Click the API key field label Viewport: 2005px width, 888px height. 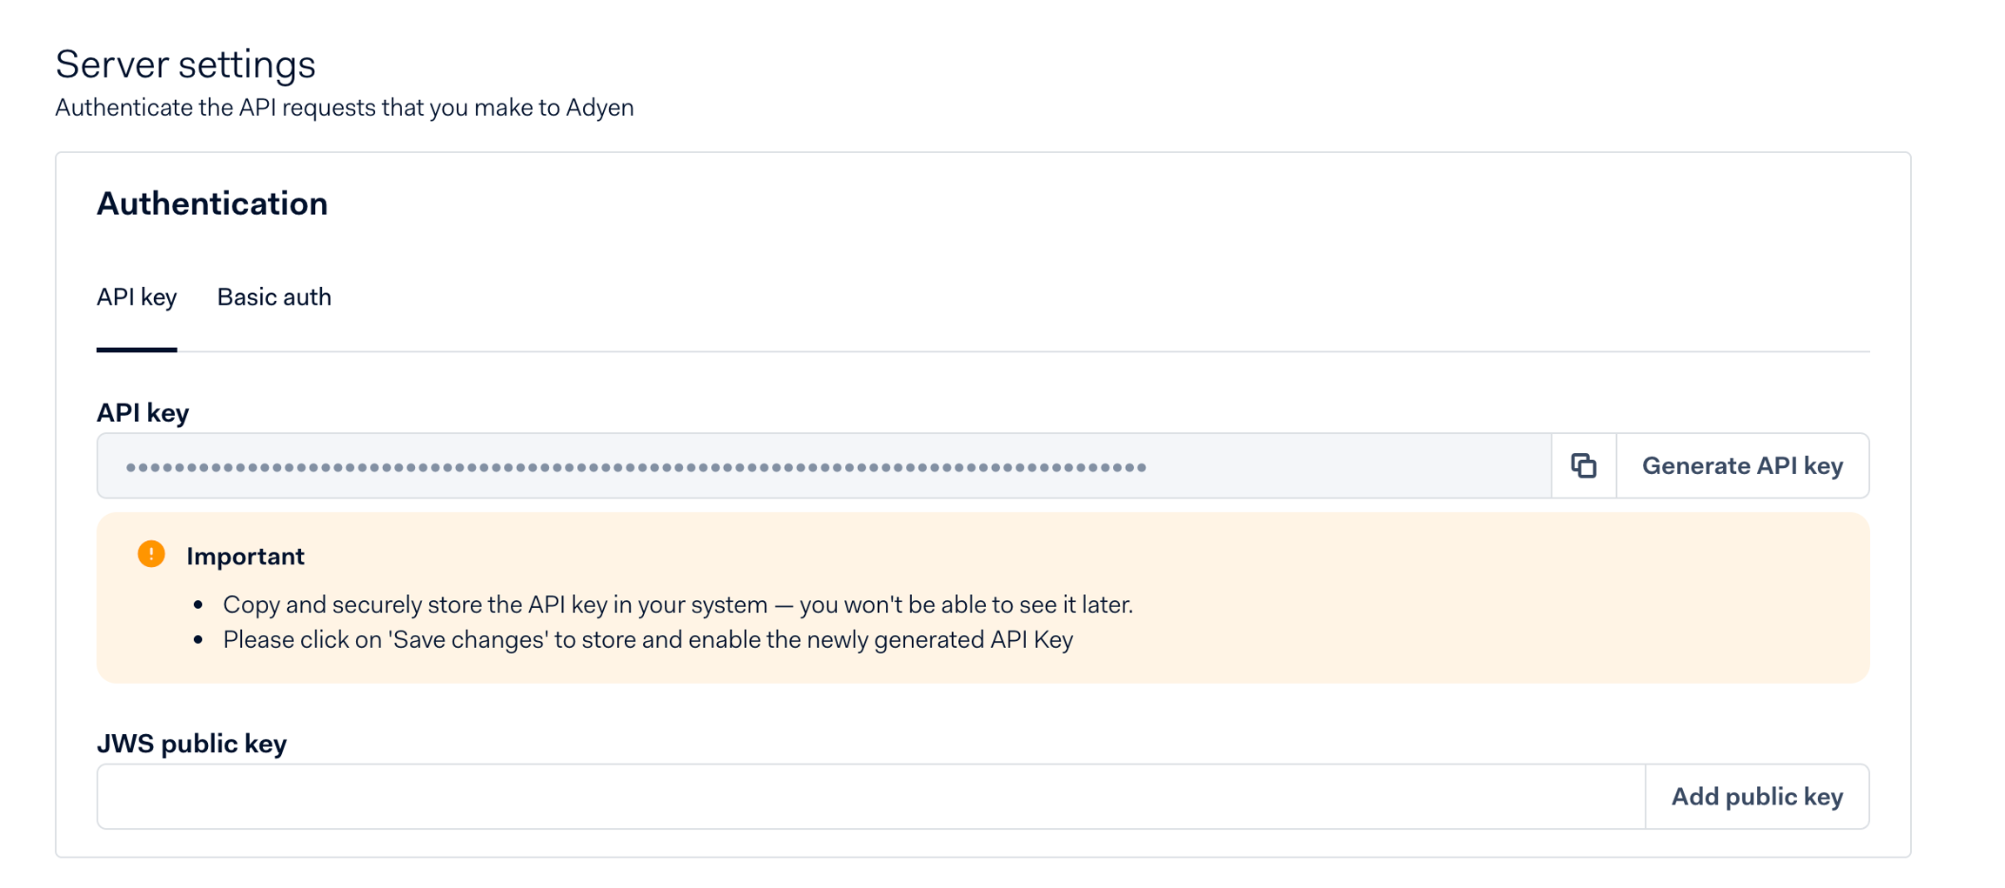tap(143, 412)
